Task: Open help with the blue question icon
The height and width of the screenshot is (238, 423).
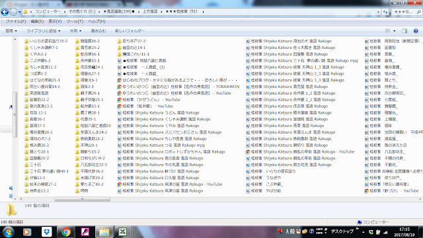Action: pos(416,31)
